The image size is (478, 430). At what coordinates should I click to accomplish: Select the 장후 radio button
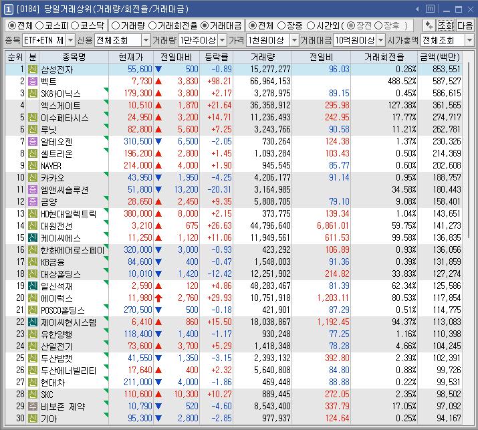click(x=378, y=25)
